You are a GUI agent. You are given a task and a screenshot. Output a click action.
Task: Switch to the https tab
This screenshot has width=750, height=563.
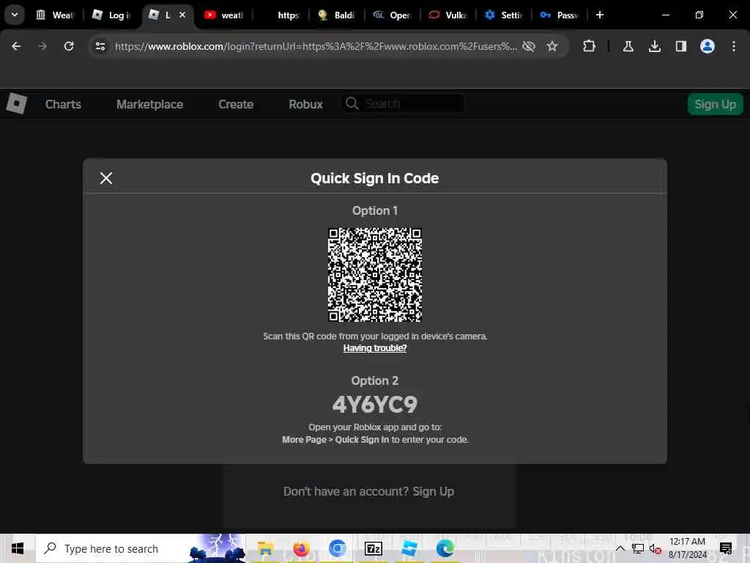coord(281,15)
